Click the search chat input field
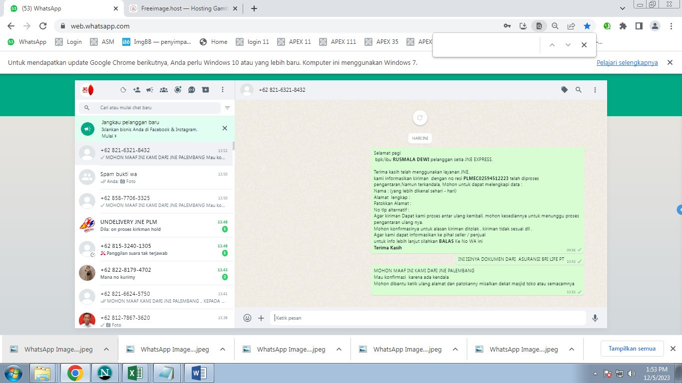682x383 pixels. click(x=150, y=108)
